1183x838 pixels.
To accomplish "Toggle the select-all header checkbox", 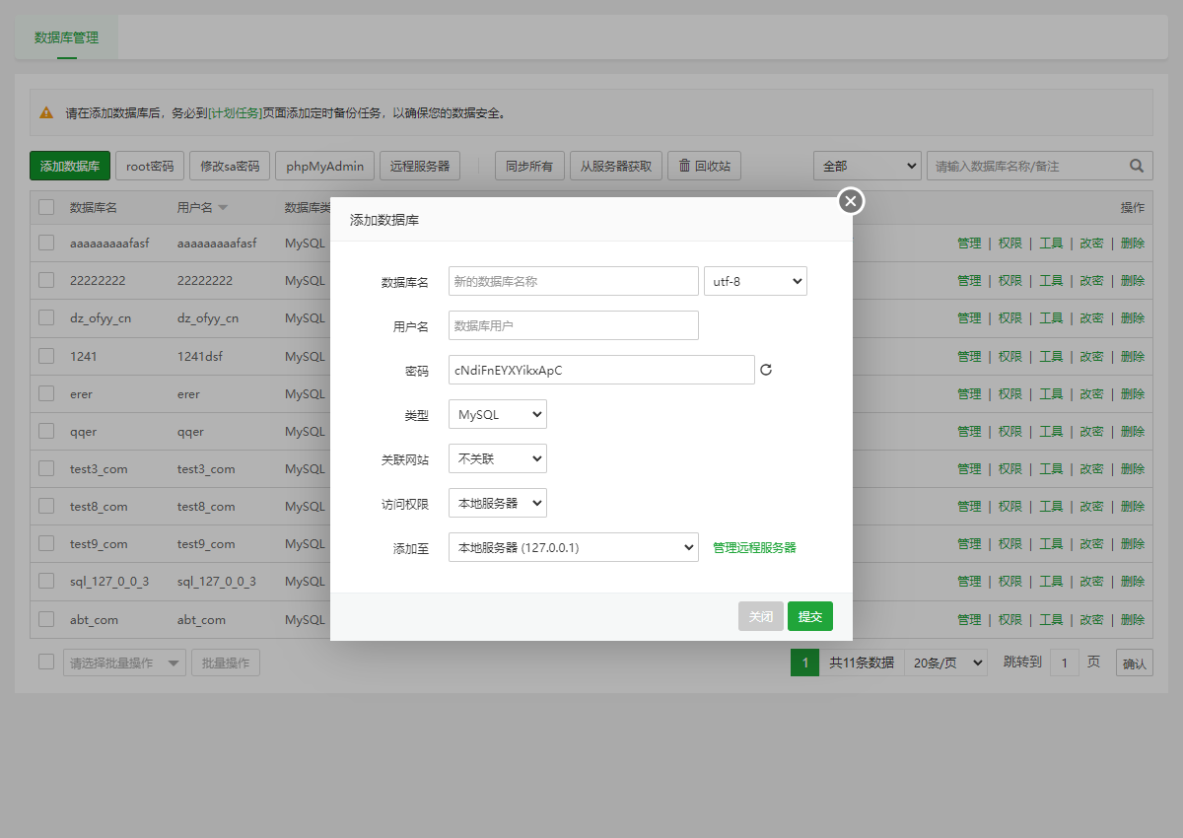I will click(46, 207).
